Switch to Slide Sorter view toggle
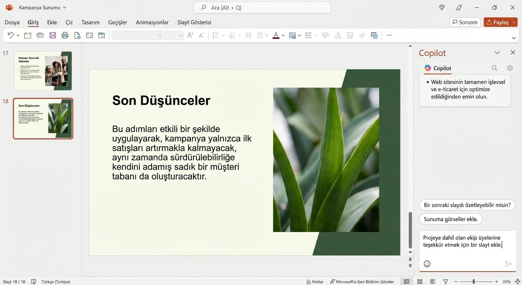 tap(420, 281)
